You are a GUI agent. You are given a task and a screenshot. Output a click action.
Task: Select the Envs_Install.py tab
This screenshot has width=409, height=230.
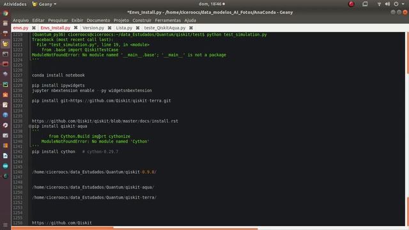pyautogui.click(x=56, y=27)
